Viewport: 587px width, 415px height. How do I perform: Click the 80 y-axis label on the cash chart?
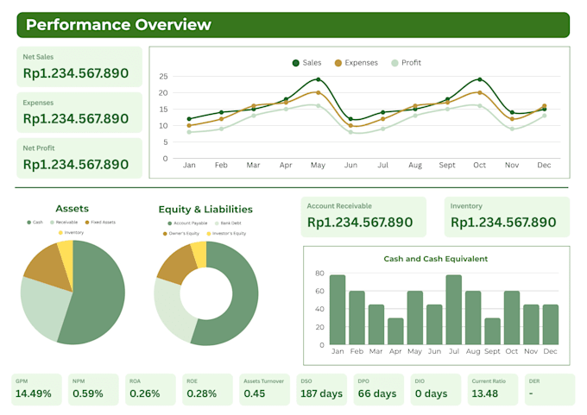click(319, 274)
